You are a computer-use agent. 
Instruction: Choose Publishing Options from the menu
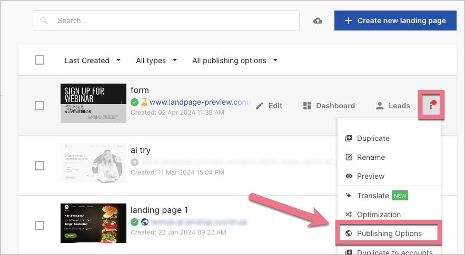pos(389,233)
